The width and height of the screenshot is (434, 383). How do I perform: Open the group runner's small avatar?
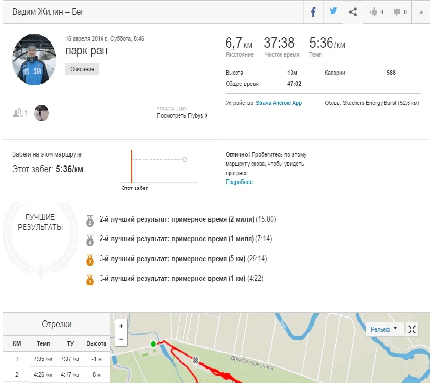(x=41, y=113)
